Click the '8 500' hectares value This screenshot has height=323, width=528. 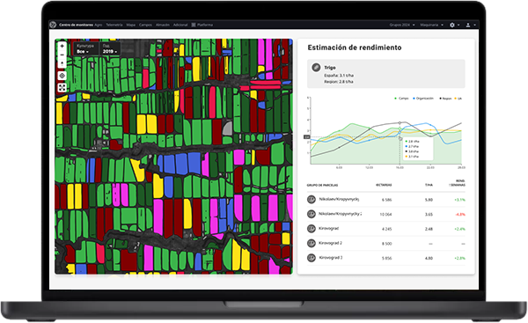(387, 243)
